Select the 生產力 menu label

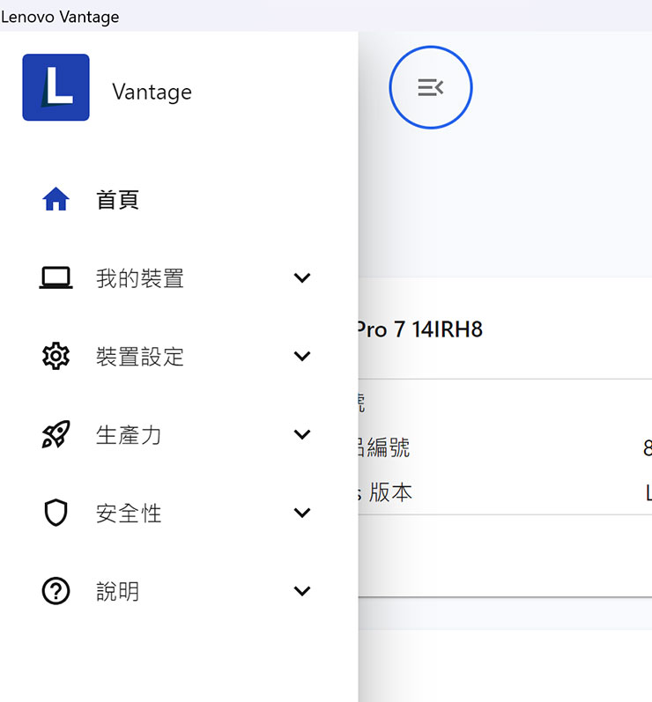(129, 435)
